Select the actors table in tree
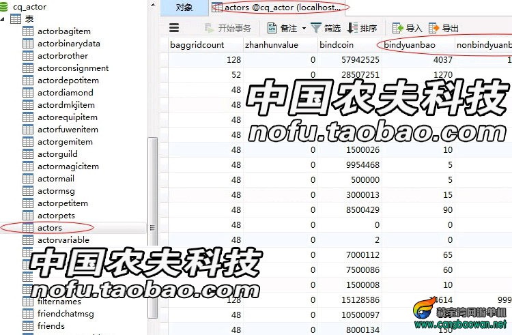This screenshot has width=512, height=335. [49, 228]
